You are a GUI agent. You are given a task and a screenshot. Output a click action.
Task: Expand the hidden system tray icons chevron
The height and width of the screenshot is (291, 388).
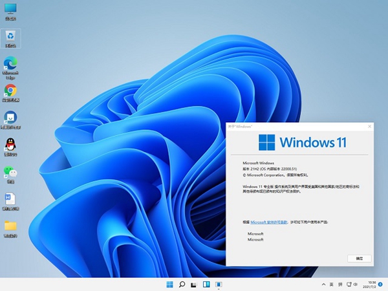[323, 285]
